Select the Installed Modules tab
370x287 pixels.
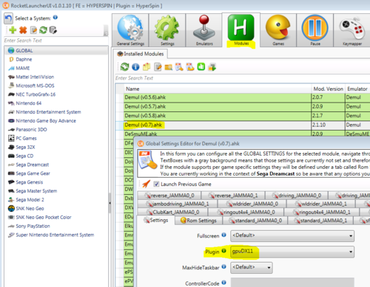[141, 54]
